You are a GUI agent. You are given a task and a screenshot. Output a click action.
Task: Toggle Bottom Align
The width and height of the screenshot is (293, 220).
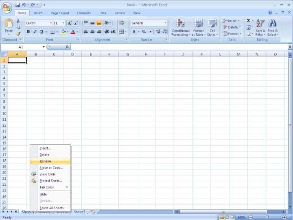click(99, 23)
